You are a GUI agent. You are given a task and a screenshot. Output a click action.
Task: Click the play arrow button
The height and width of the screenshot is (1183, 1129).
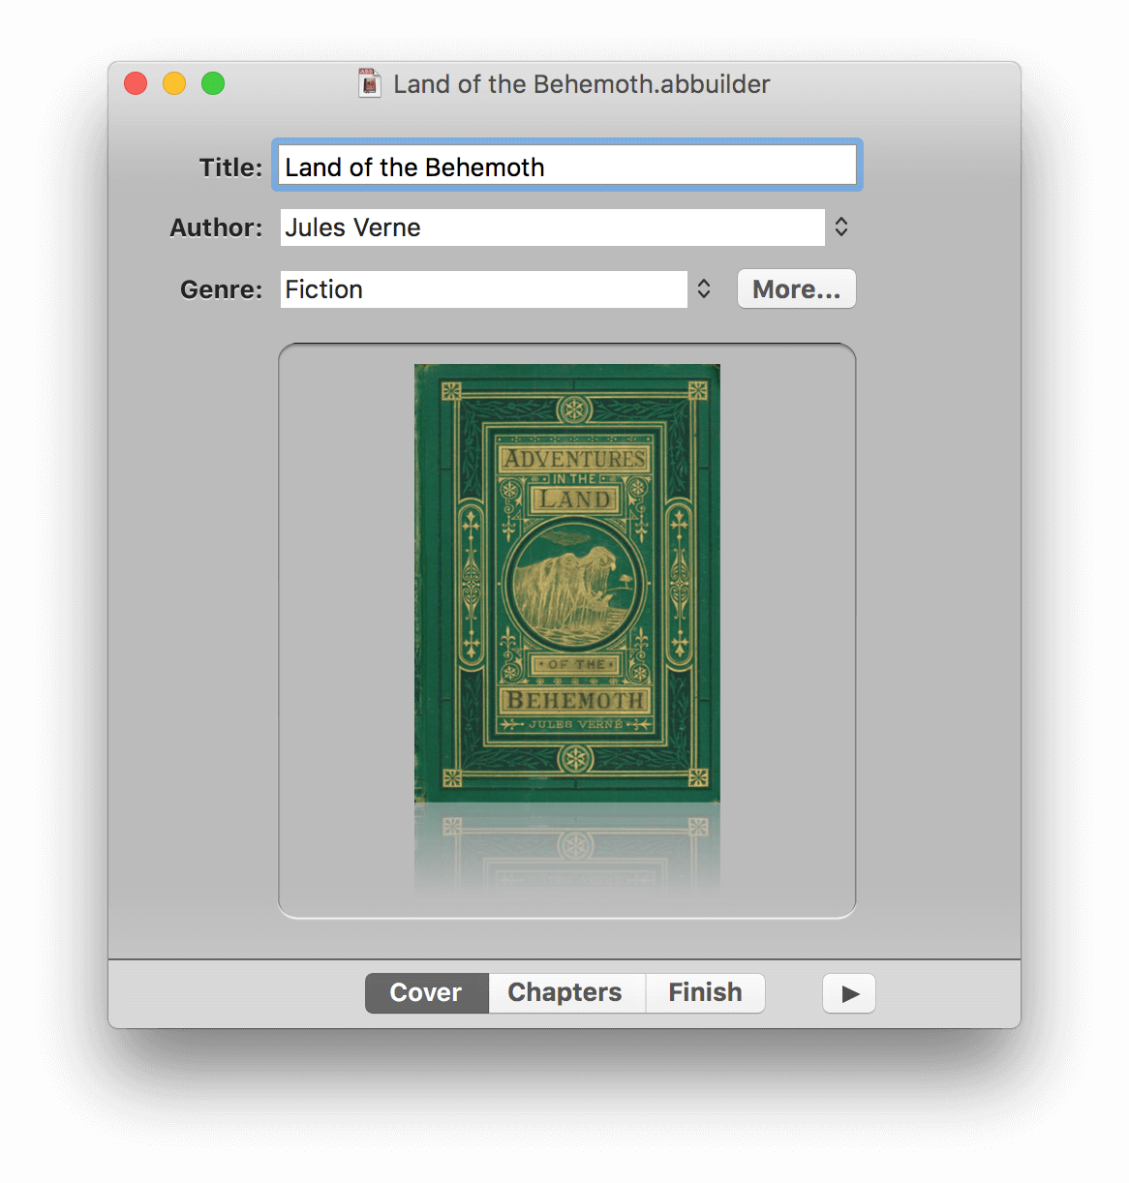pyautogui.click(x=849, y=993)
